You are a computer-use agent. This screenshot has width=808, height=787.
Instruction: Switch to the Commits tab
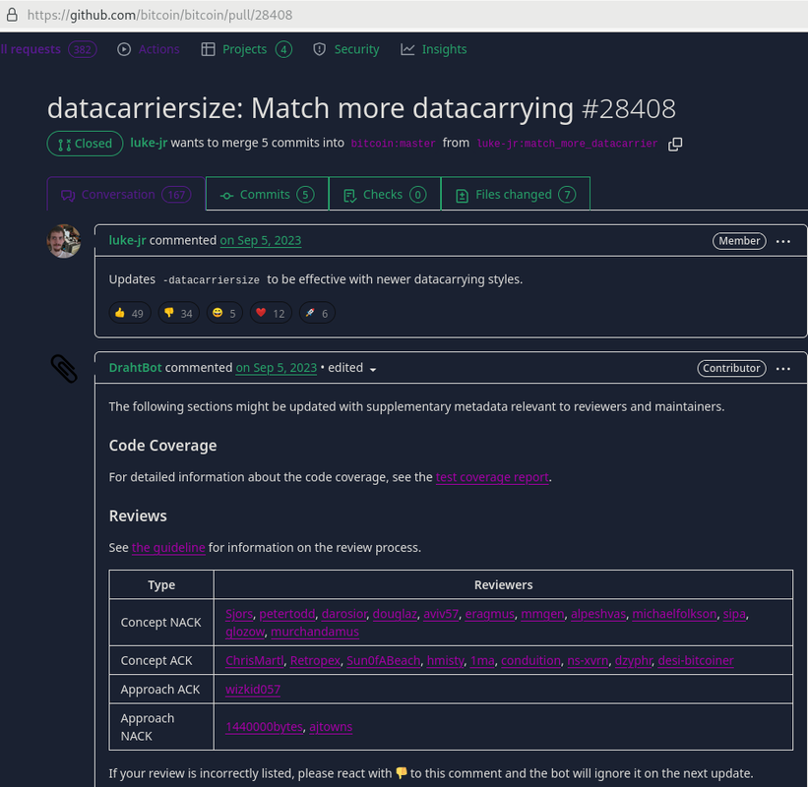point(267,194)
